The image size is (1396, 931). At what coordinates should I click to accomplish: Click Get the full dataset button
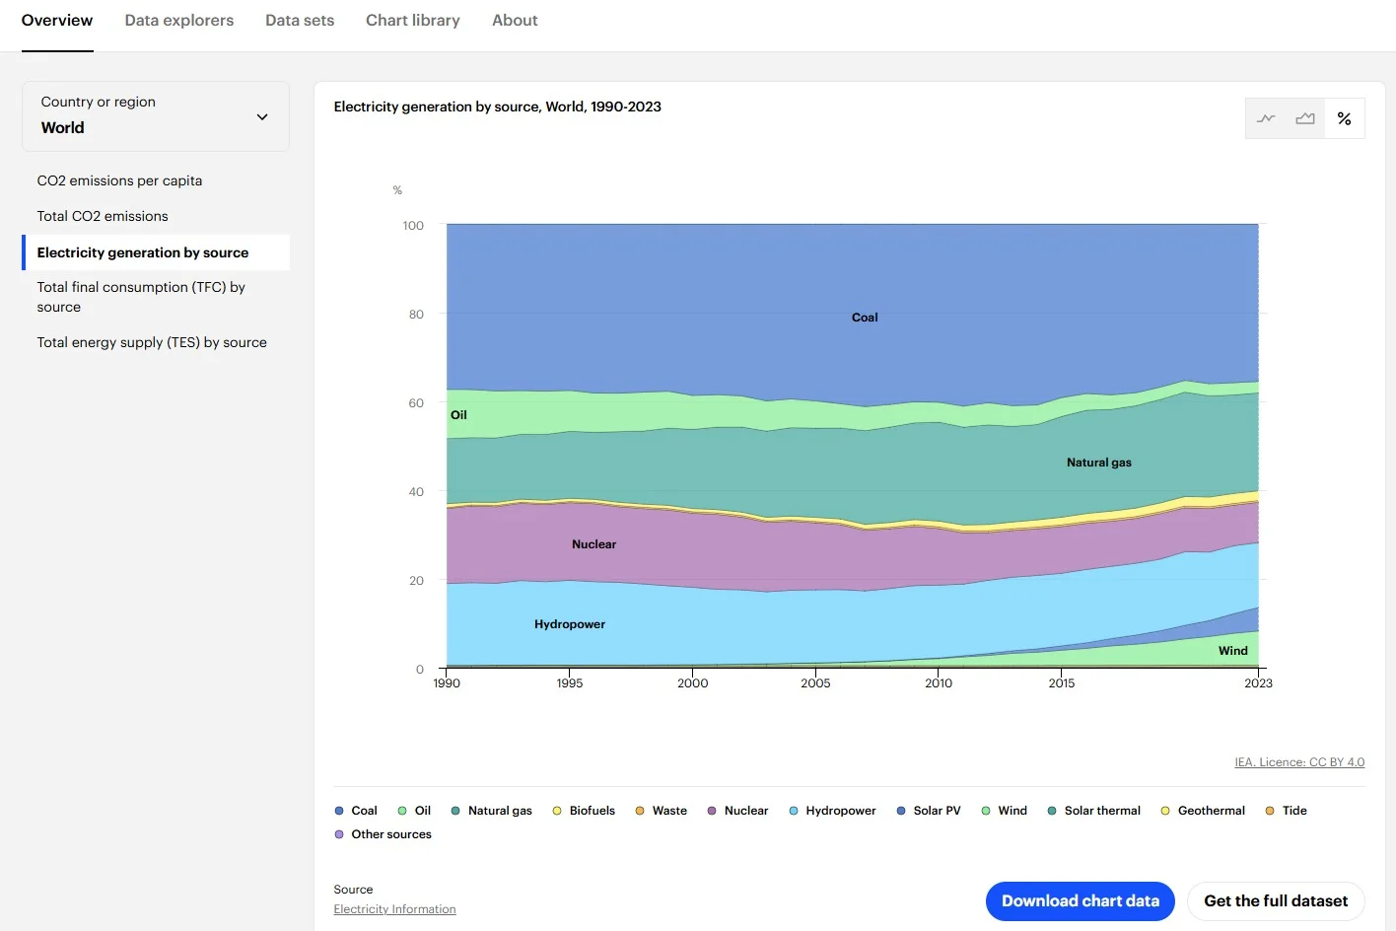point(1275,900)
